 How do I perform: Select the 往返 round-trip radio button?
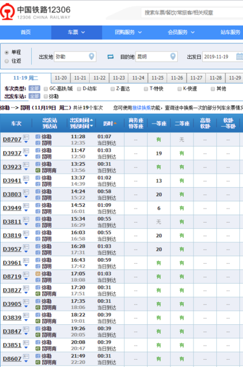[7, 61]
